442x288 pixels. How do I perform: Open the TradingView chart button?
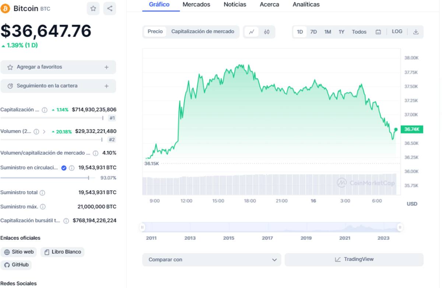[x=354, y=260]
